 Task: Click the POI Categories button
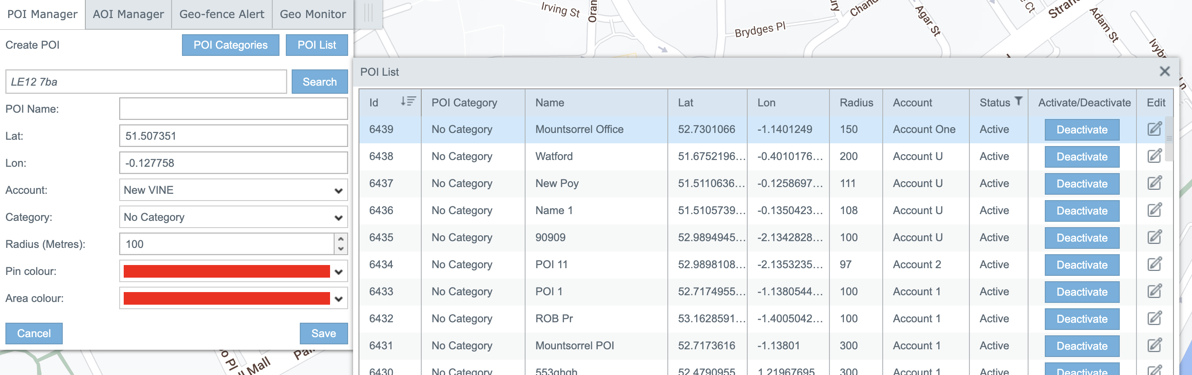[x=230, y=45]
